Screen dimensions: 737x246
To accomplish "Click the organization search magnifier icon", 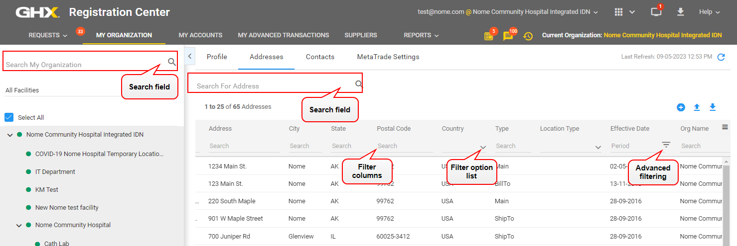I will (x=172, y=62).
